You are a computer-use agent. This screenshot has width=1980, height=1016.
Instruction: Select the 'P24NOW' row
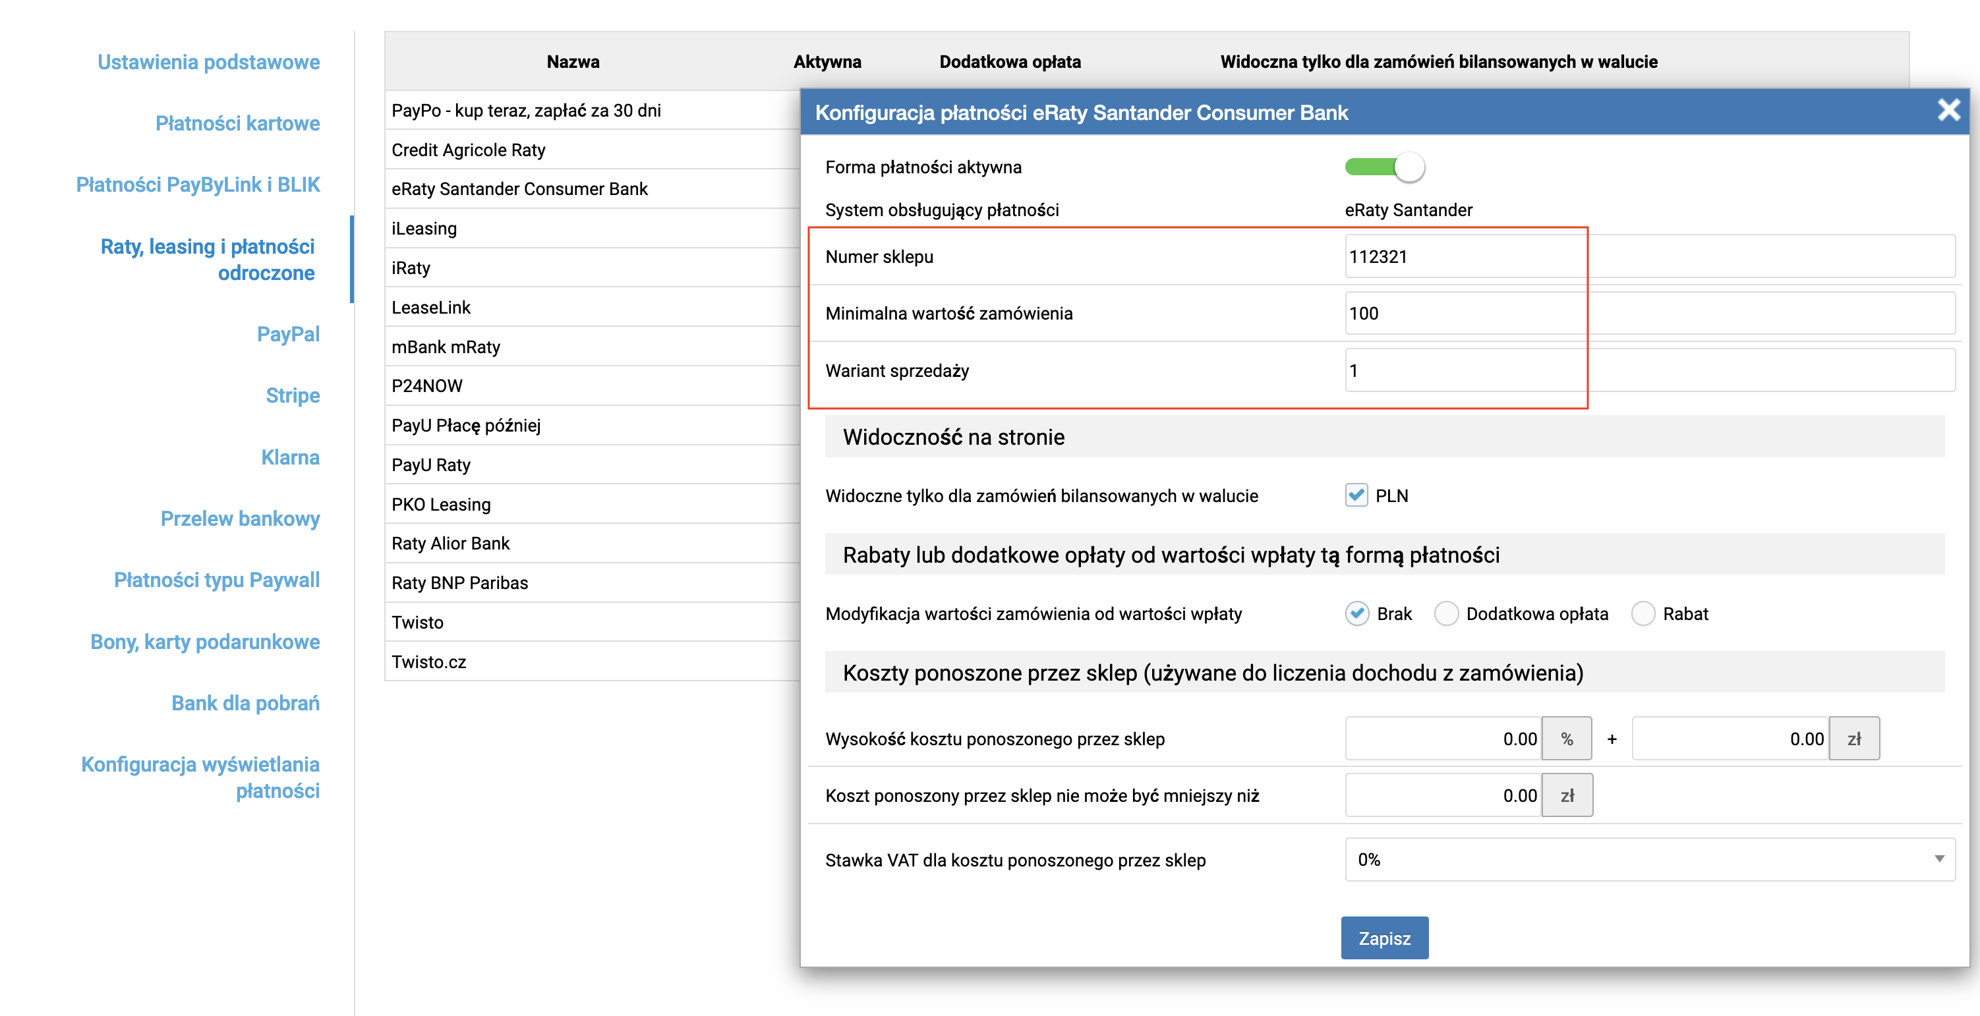tap(593, 386)
